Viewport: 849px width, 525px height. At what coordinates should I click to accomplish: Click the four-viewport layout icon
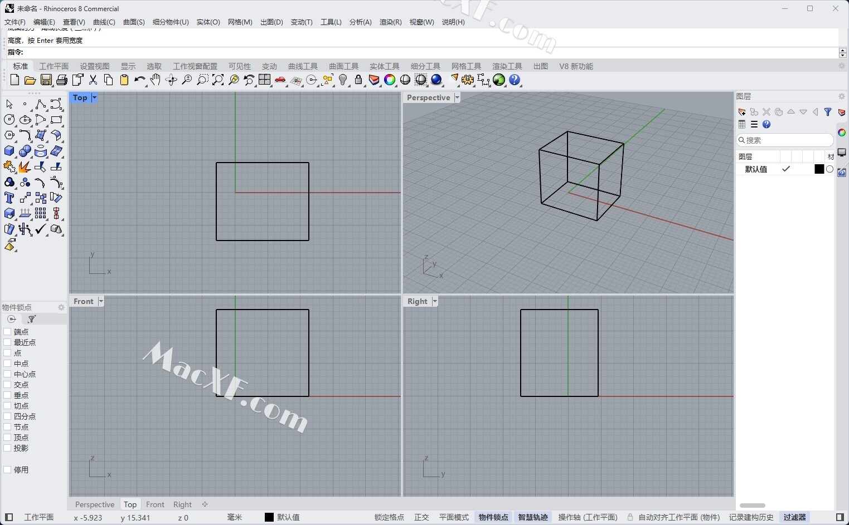[x=265, y=80]
